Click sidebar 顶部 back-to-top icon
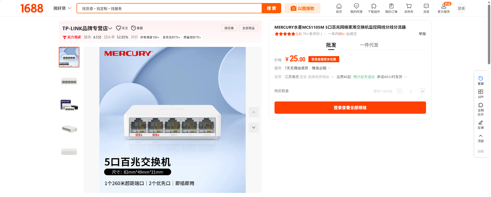 tap(481, 138)
